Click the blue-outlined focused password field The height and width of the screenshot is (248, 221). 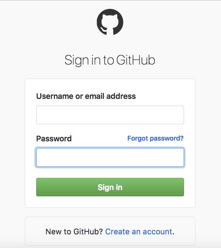pos(110,157)
